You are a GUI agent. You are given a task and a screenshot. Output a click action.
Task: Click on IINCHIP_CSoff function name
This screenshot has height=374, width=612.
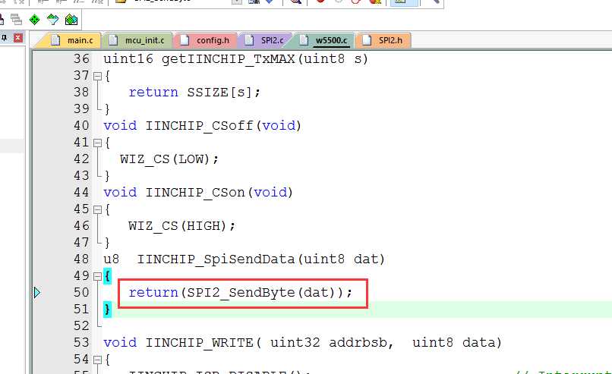(199, 126)
